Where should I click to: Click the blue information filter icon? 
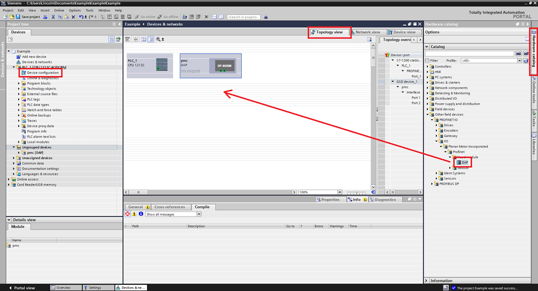click(141, 214)
